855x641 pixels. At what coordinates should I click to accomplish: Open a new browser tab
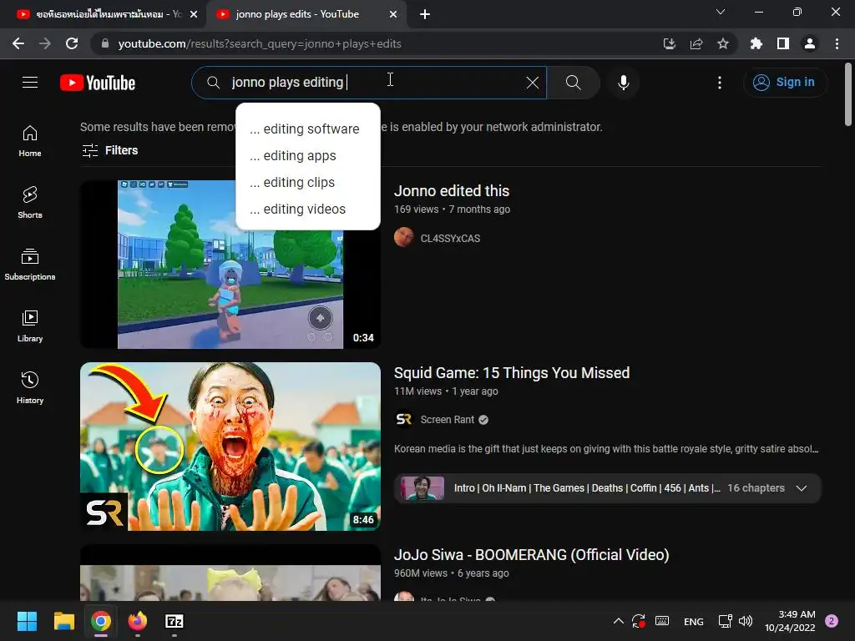tap(425, 15)
